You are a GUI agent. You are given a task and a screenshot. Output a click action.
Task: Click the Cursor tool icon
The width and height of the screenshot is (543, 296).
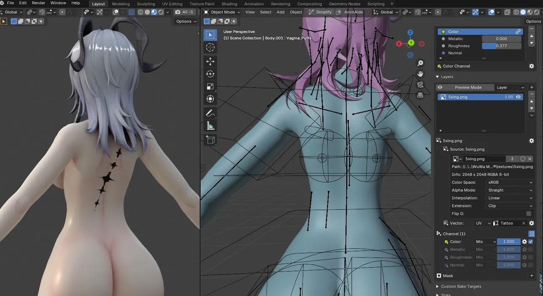point(210,47)
